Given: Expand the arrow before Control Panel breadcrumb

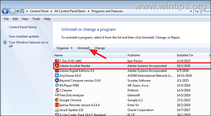Looking at the screenshot, I should [27, 11].
